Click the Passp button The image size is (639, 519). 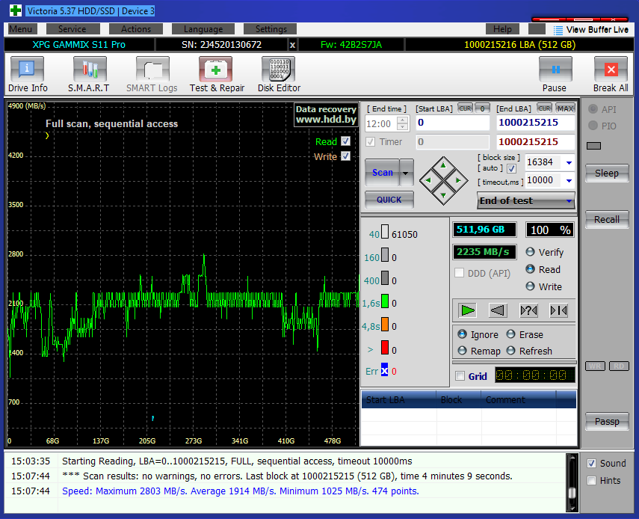pyautogui.click(x=607, y=422)
